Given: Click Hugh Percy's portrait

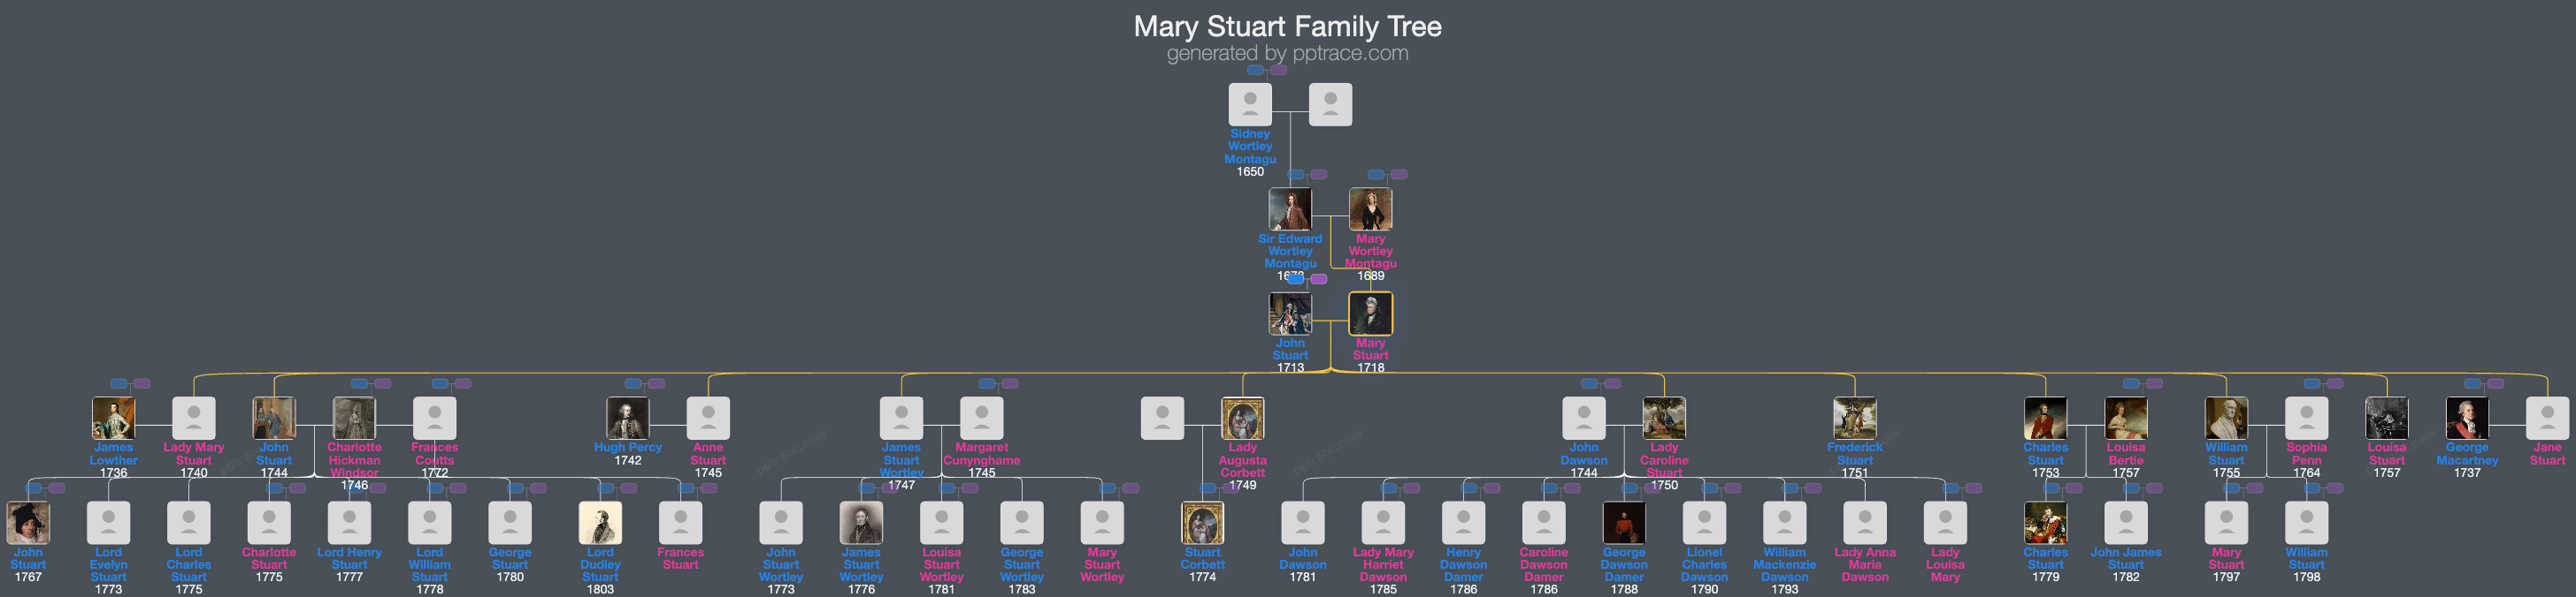Looking at the screenshot, I should click(x=627, y=419).
